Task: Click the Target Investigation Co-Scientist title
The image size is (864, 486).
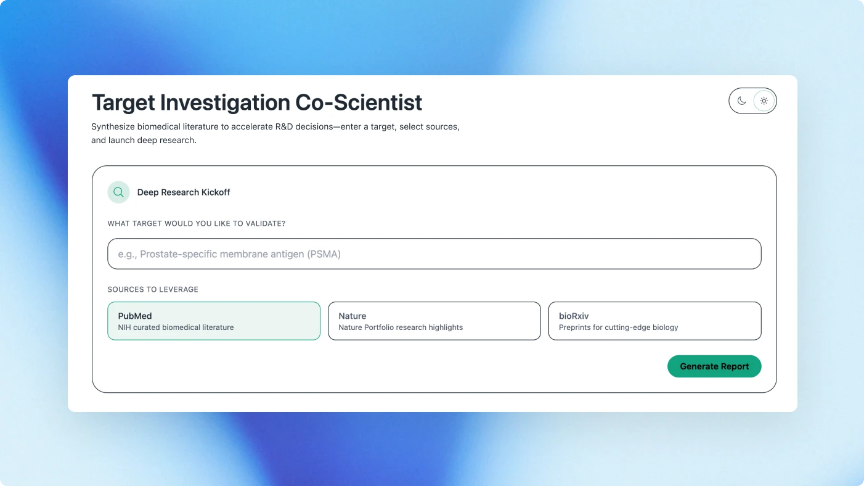Action: (x=257, y=102)
